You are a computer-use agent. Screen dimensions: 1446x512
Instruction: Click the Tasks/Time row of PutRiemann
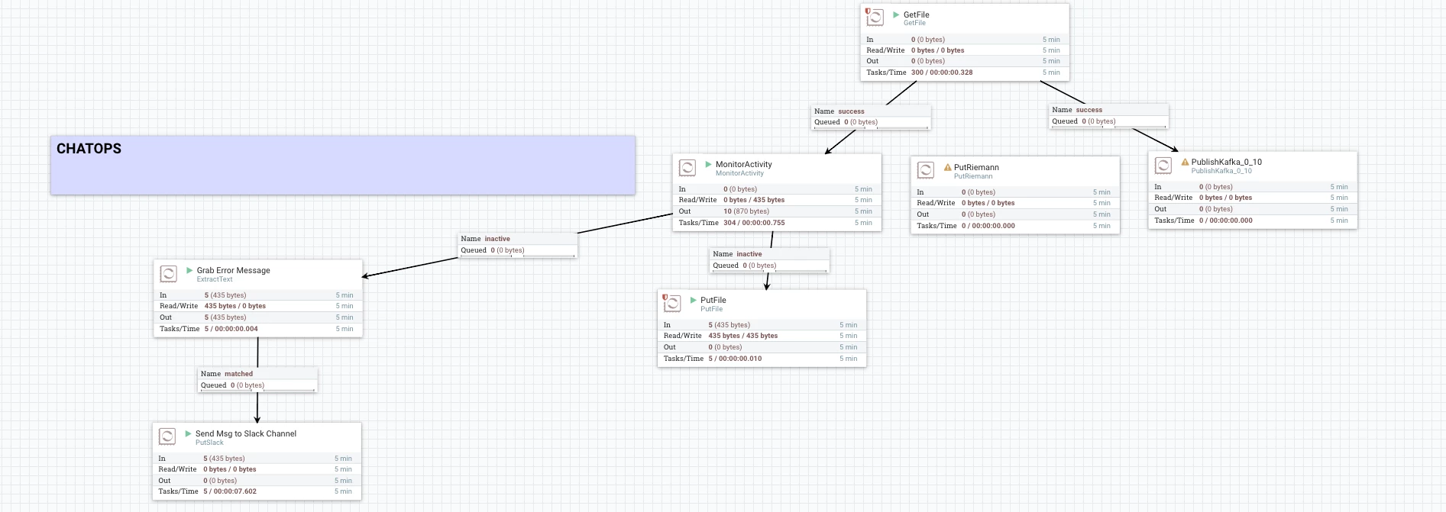pos(1015,226)
